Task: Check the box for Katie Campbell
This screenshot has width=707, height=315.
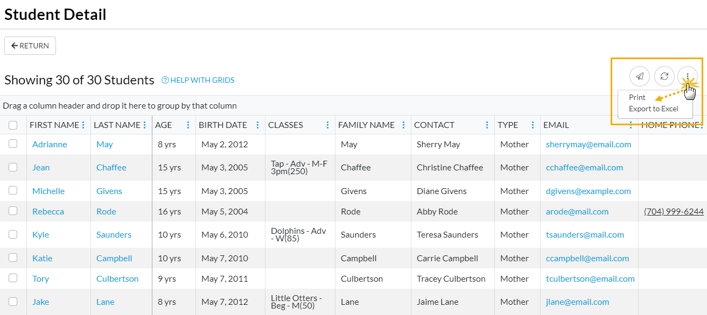Action: click(x=13, y=257)
